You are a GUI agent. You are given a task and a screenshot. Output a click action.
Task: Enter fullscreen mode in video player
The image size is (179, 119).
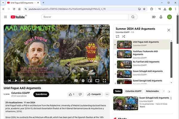(104, 81)
